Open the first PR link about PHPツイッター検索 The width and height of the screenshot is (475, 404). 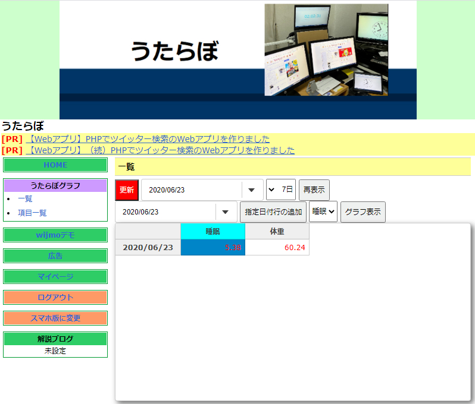coord(148,139)
